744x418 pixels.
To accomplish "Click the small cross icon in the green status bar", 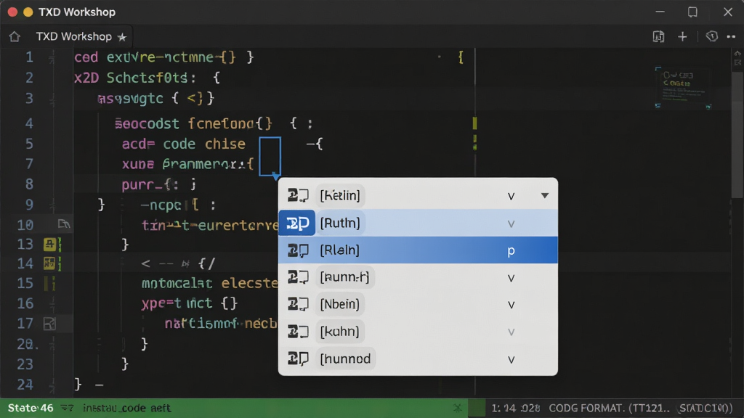I will pos(458,408).
